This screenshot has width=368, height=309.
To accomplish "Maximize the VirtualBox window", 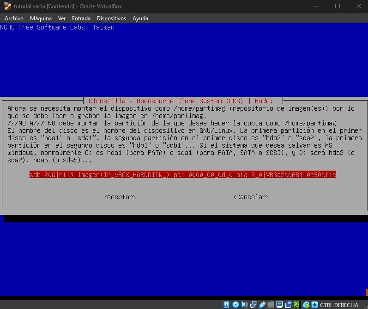I will click(338, 6).
